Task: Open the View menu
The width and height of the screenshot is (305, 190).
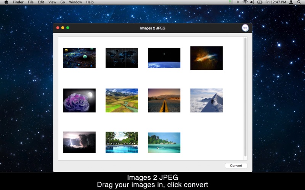Action: (52, 2)
